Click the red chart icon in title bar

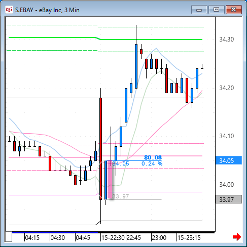point(9,10)
